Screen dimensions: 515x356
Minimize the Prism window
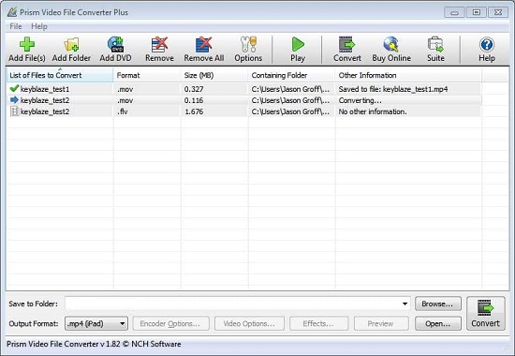coord(454,12)
